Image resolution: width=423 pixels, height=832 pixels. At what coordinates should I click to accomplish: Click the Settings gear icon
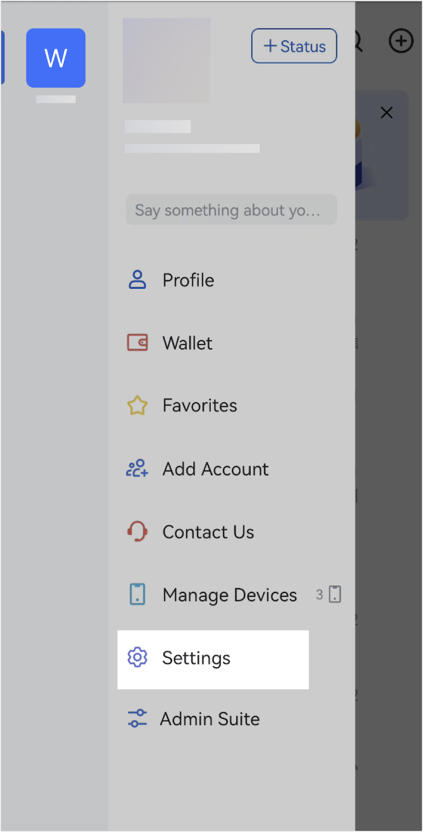pyautogui.click(x=137, y=658)
